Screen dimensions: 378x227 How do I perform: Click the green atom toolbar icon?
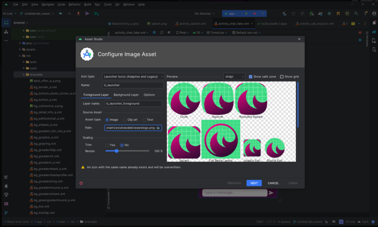point(347,14)
